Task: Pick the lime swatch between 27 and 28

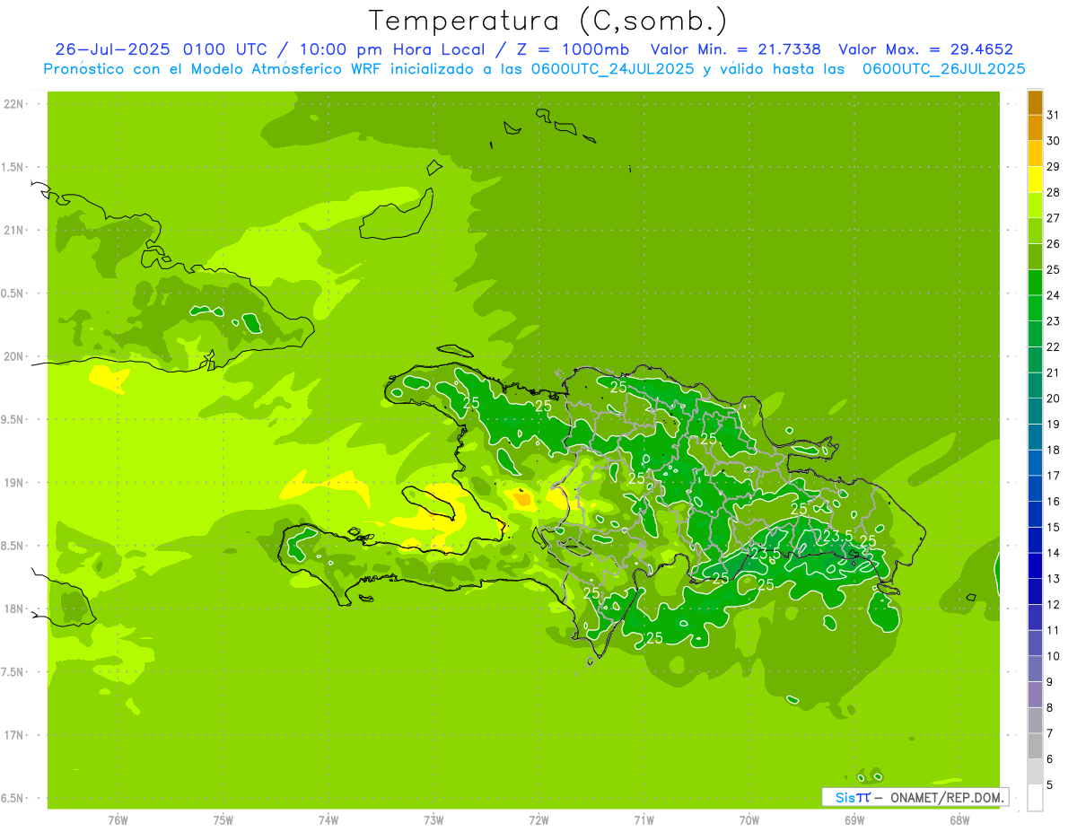Action: [1035, 206]
